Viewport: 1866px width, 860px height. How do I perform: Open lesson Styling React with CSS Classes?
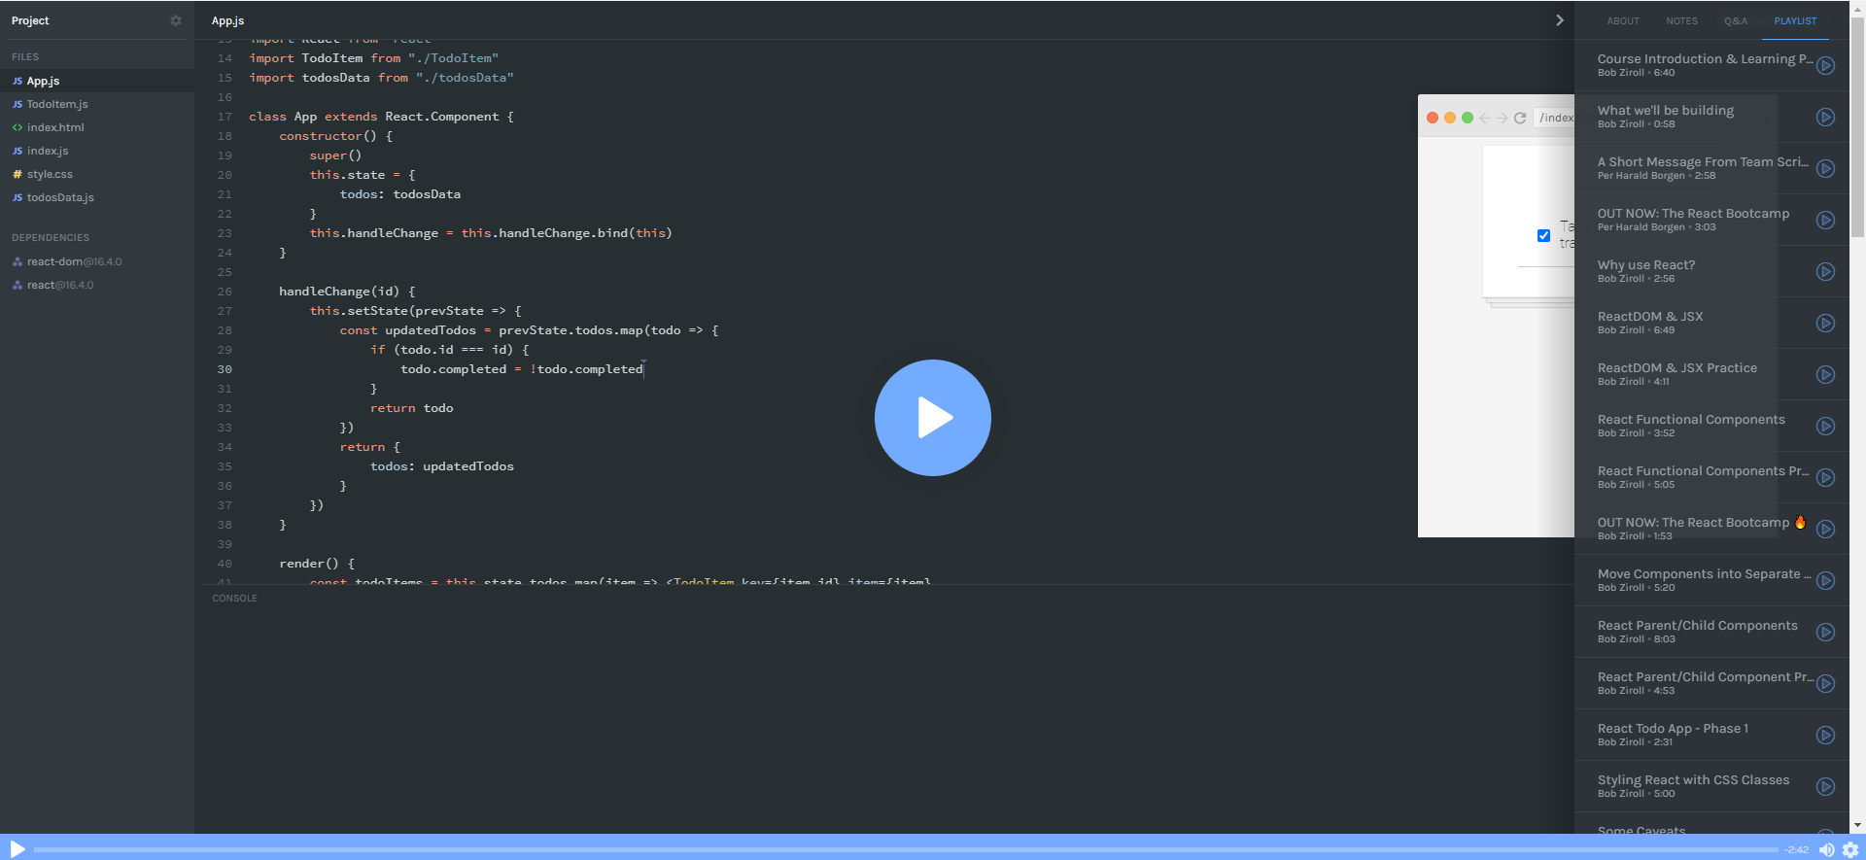(1693, 779)
